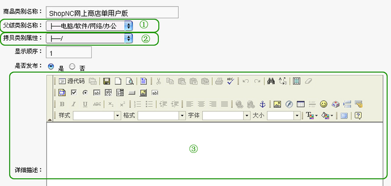
Task: Insert a page break icon
Action: tap(347, 104)
